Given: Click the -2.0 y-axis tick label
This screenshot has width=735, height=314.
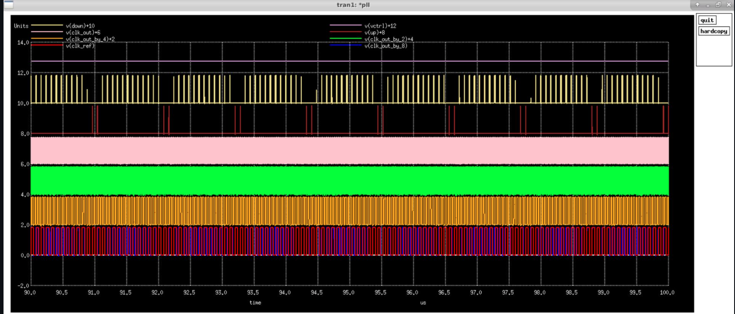Looking at the screenshot, I should (23, 286).
